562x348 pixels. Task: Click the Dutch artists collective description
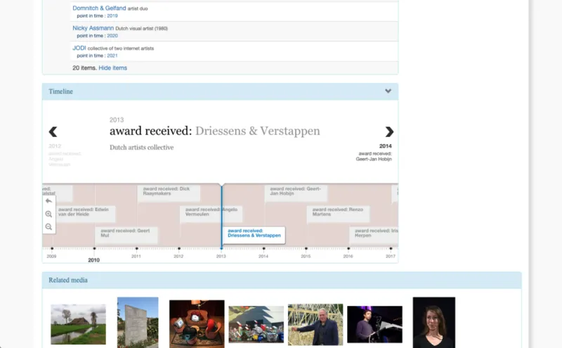(x=142, y=148)
